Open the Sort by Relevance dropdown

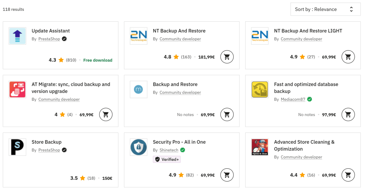tap(325, 9)
